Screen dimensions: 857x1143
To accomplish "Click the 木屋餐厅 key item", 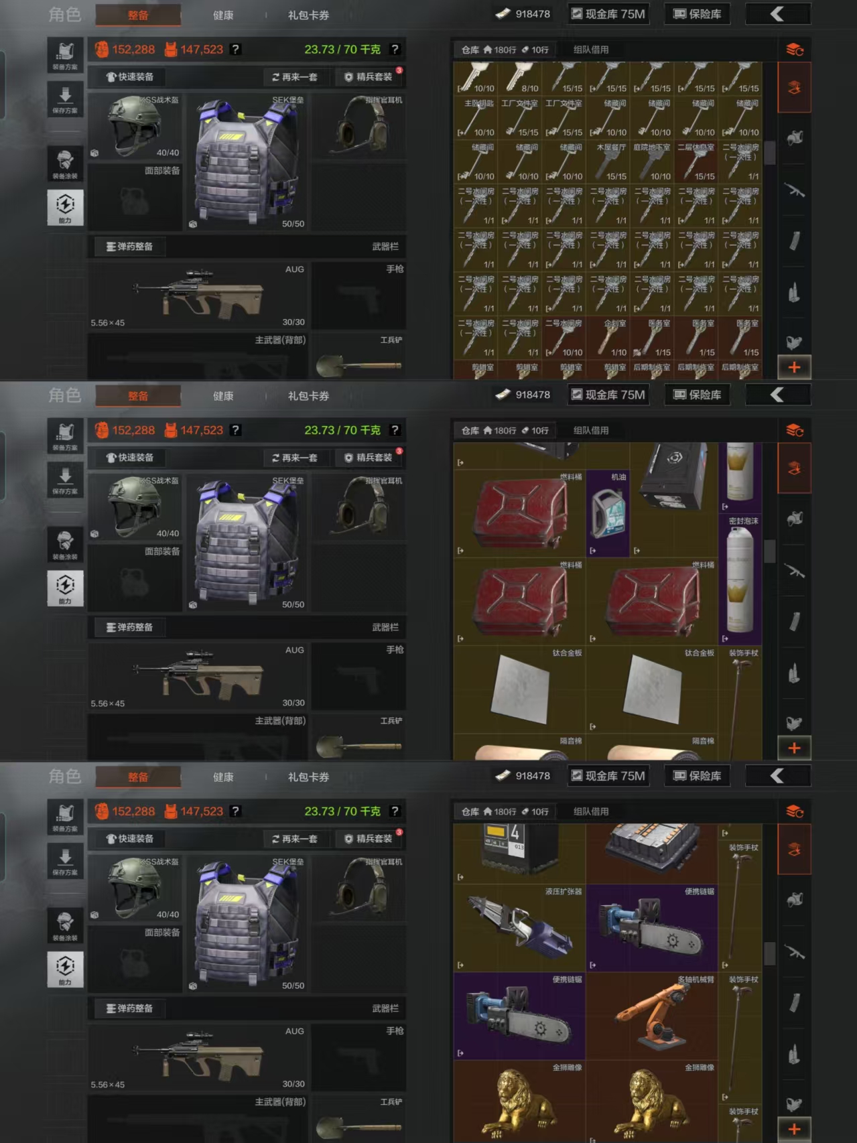I will pos(608,161).
